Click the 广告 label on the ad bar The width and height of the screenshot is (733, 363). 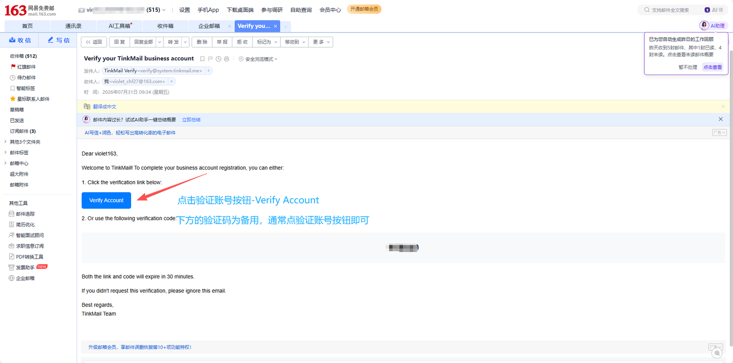pyautogui.click(x=719, y=133)
